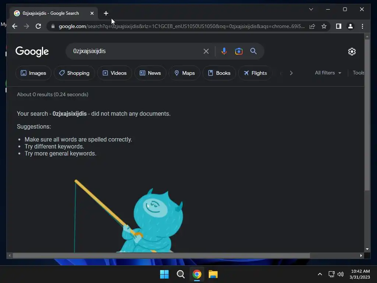The image size is (377, 283).
Task: Select the Maps filter
Action: pyautogui.click(x=184, y=73)
